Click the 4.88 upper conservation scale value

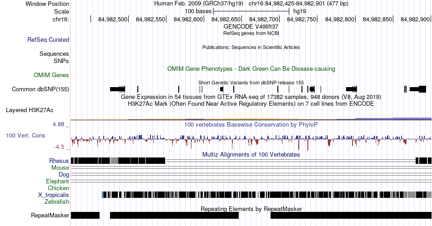point(58,124)
